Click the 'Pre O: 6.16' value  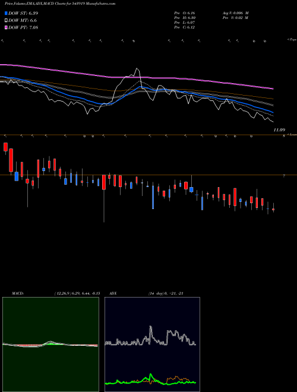point(185,12)
